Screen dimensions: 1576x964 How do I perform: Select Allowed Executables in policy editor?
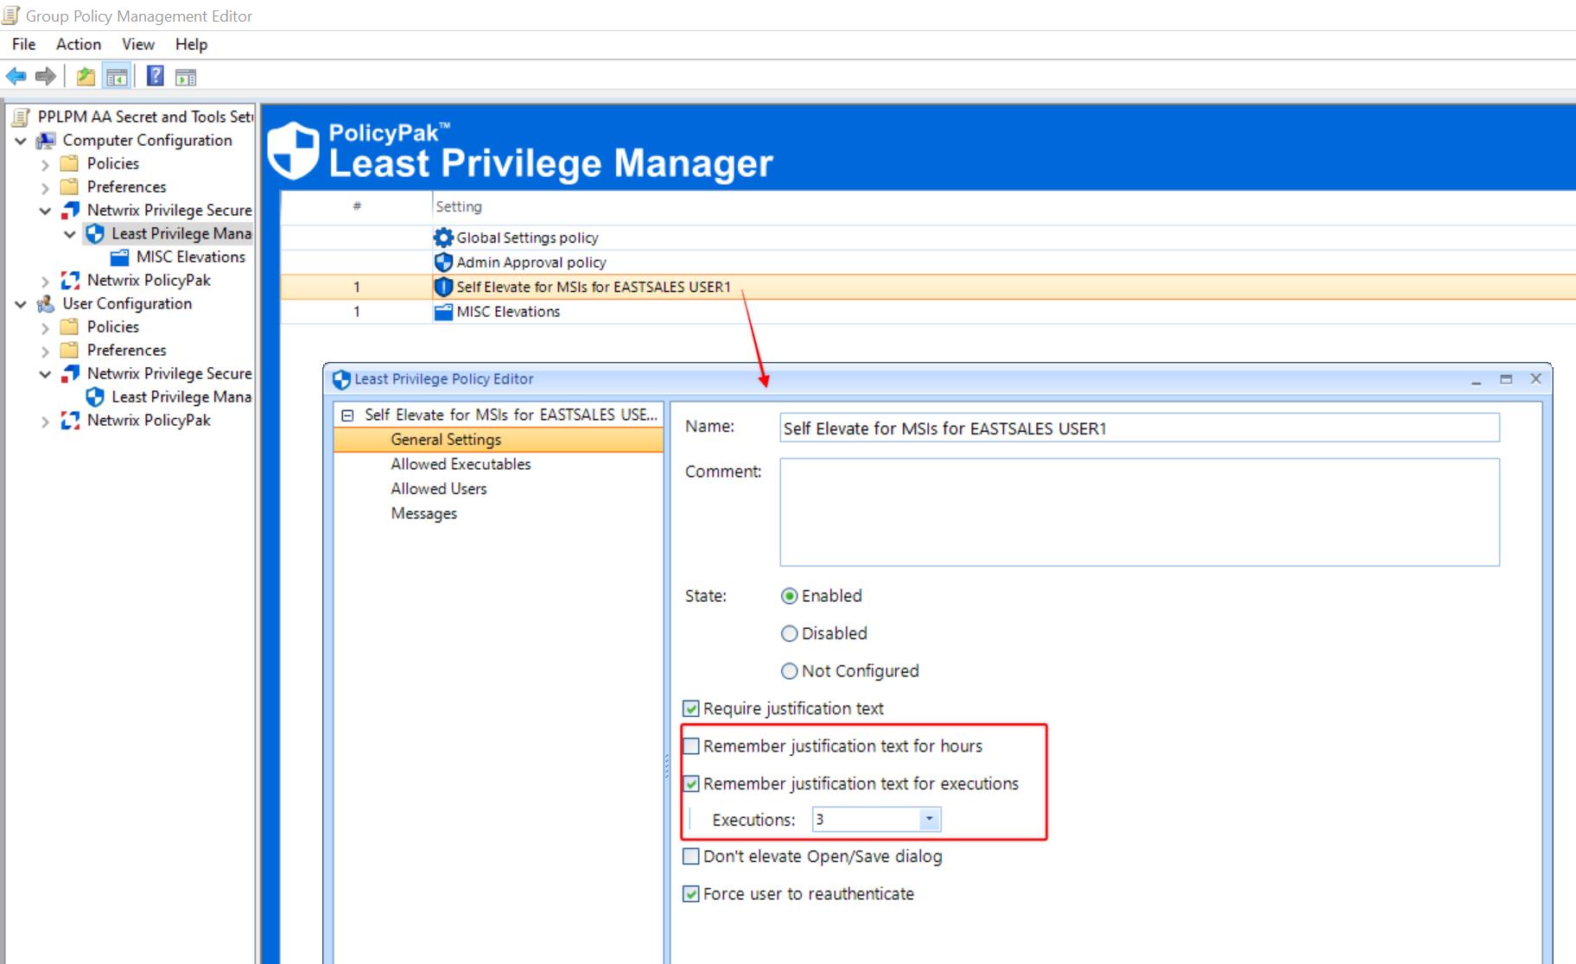[x=461, y=465]
